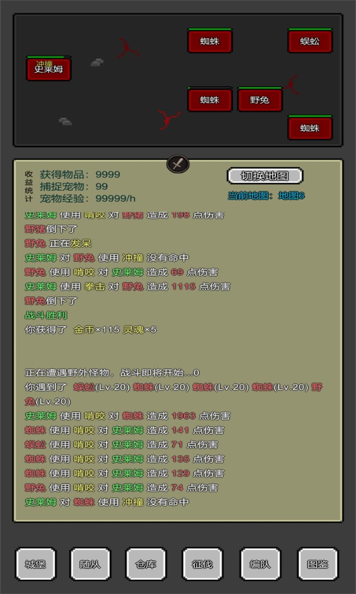The image size is (356, 594).
Task: Target the 野兔 enemy unit
Action: pyautogui.click(x=260, y=100)
